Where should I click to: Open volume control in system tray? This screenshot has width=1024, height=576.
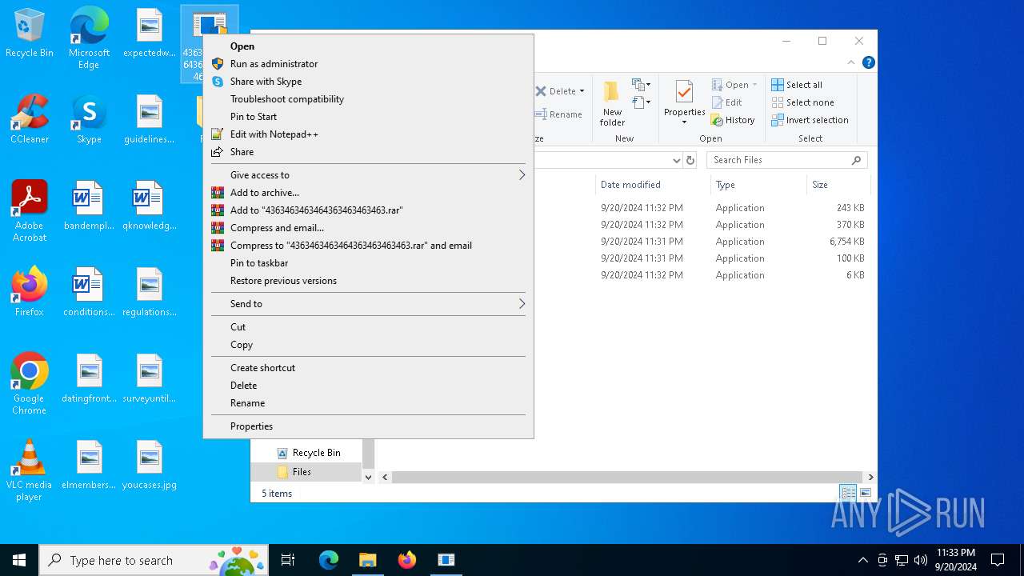(921, 560)
